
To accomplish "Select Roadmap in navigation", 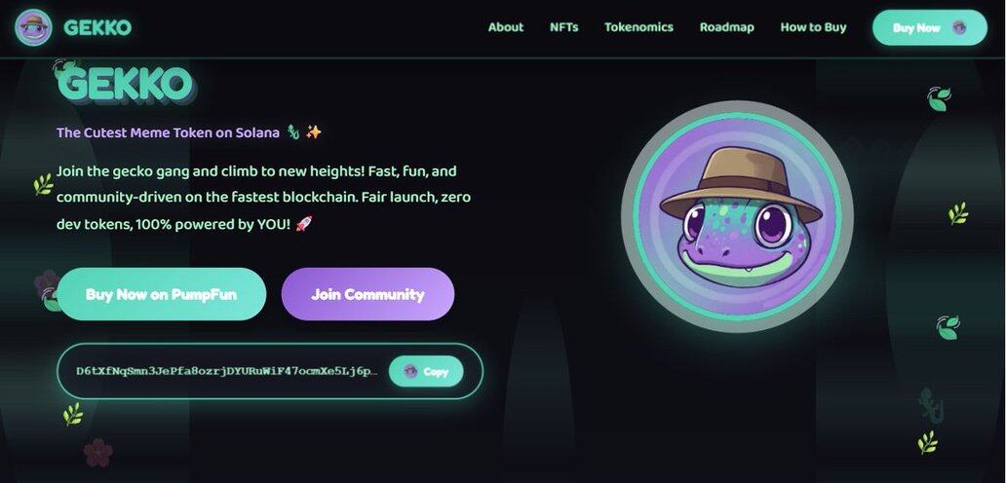I will point(726,27).
